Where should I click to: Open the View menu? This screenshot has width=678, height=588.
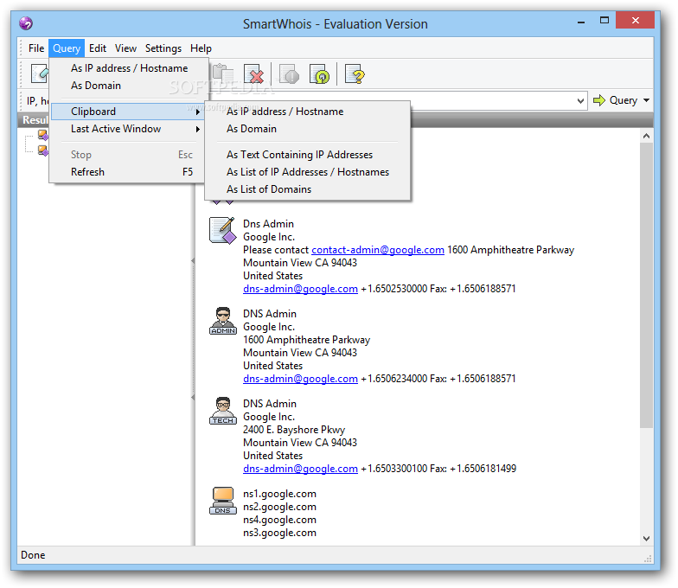click(126, 48)
